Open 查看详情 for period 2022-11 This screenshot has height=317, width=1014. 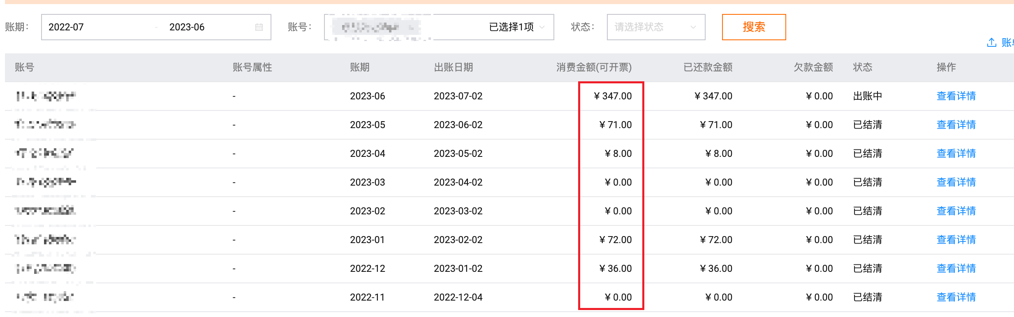pyautogui.click(x=956, y=297)
